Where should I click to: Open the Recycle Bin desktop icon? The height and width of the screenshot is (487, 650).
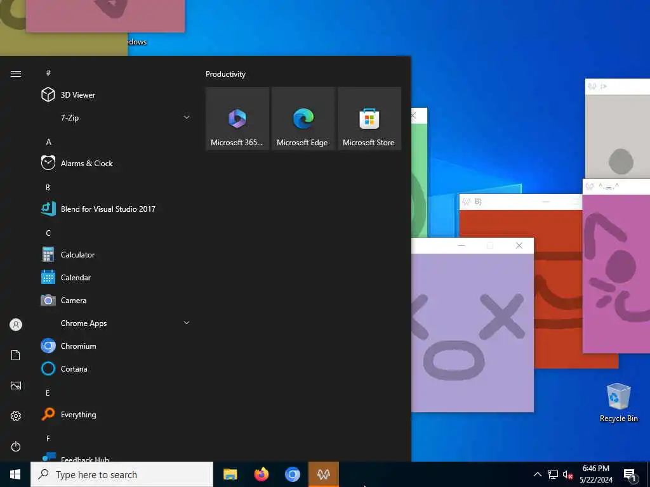pos(618,403)
